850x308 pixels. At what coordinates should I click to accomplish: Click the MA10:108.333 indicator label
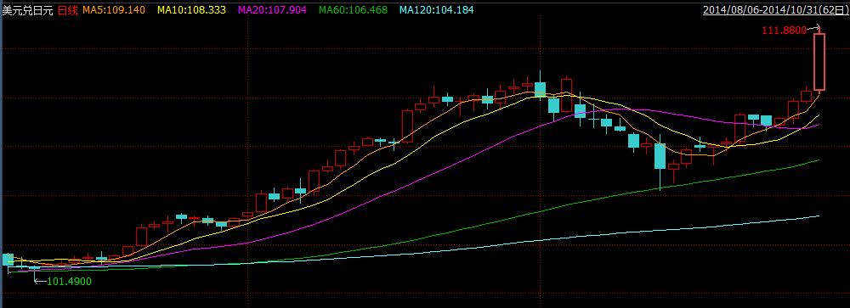click(191, 9)
